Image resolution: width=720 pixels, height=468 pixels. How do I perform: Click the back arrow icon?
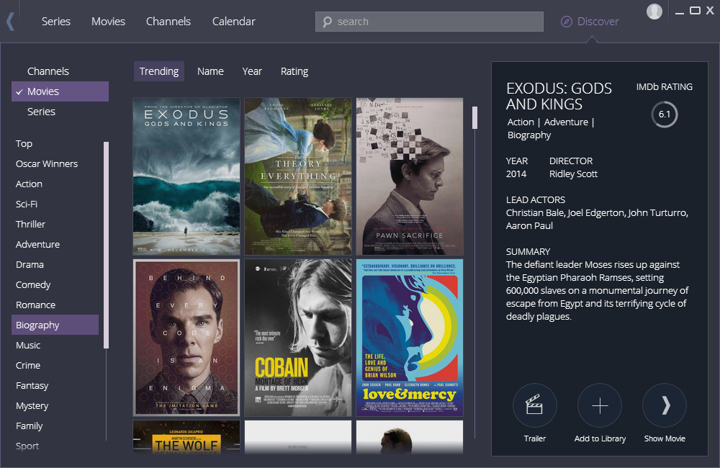[11, 22]
